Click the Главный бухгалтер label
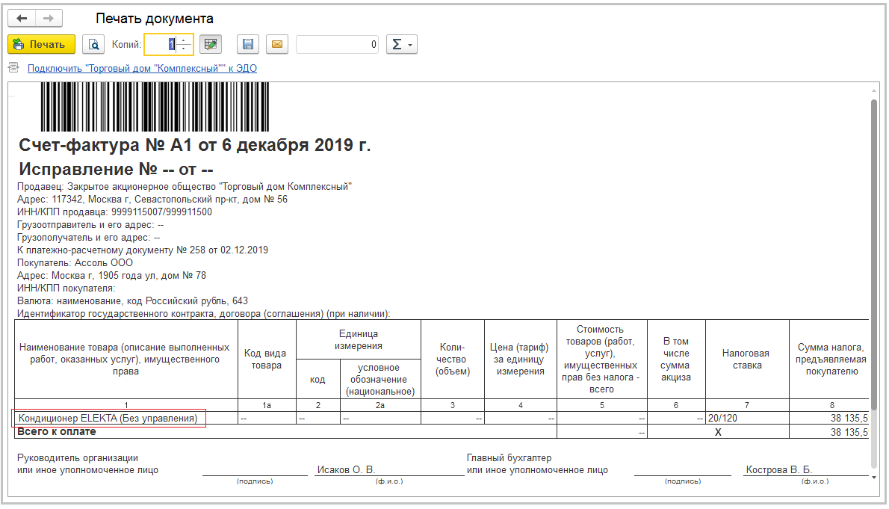The height and width of the screenshot is (509, 889). click(x=509, y=458)
